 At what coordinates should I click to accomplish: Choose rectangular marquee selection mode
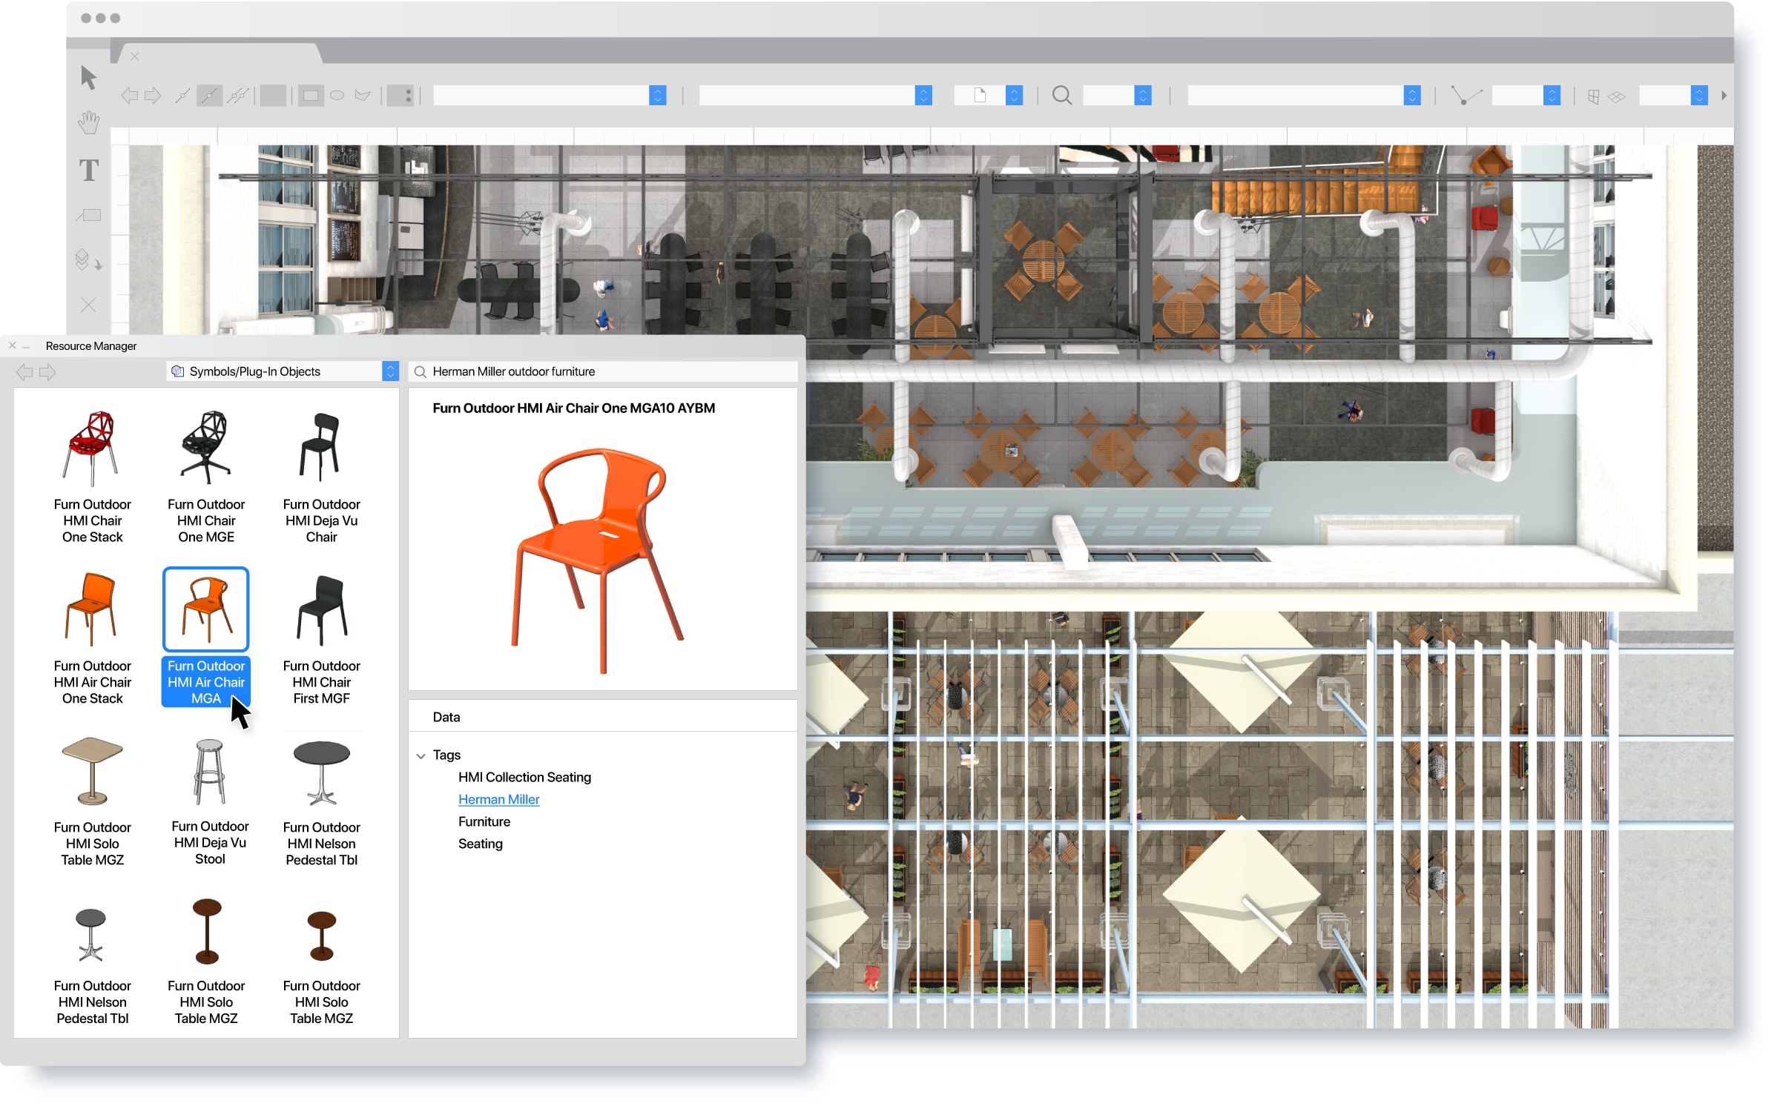(311, 96)
